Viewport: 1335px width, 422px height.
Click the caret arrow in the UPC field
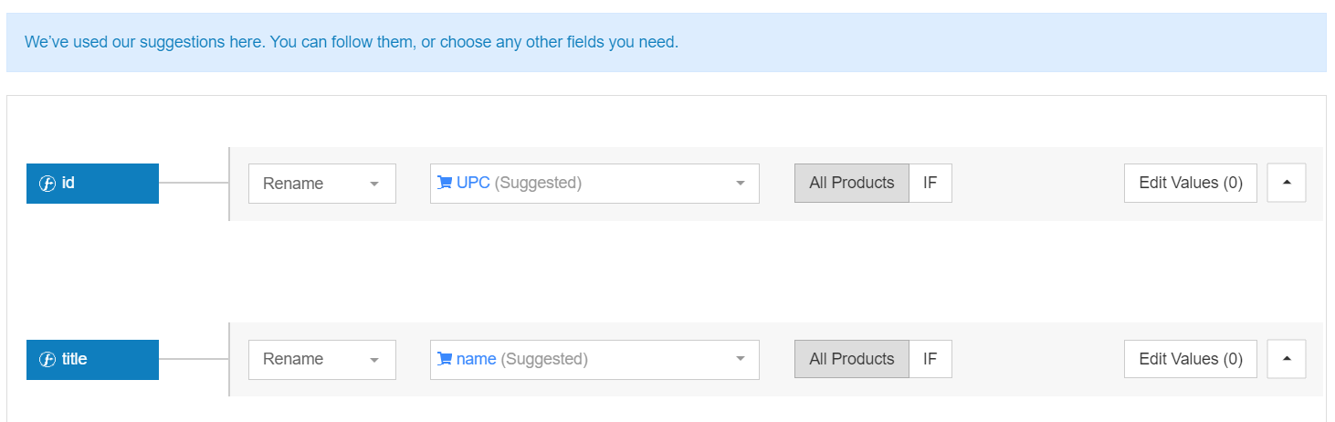click(741, 184)
